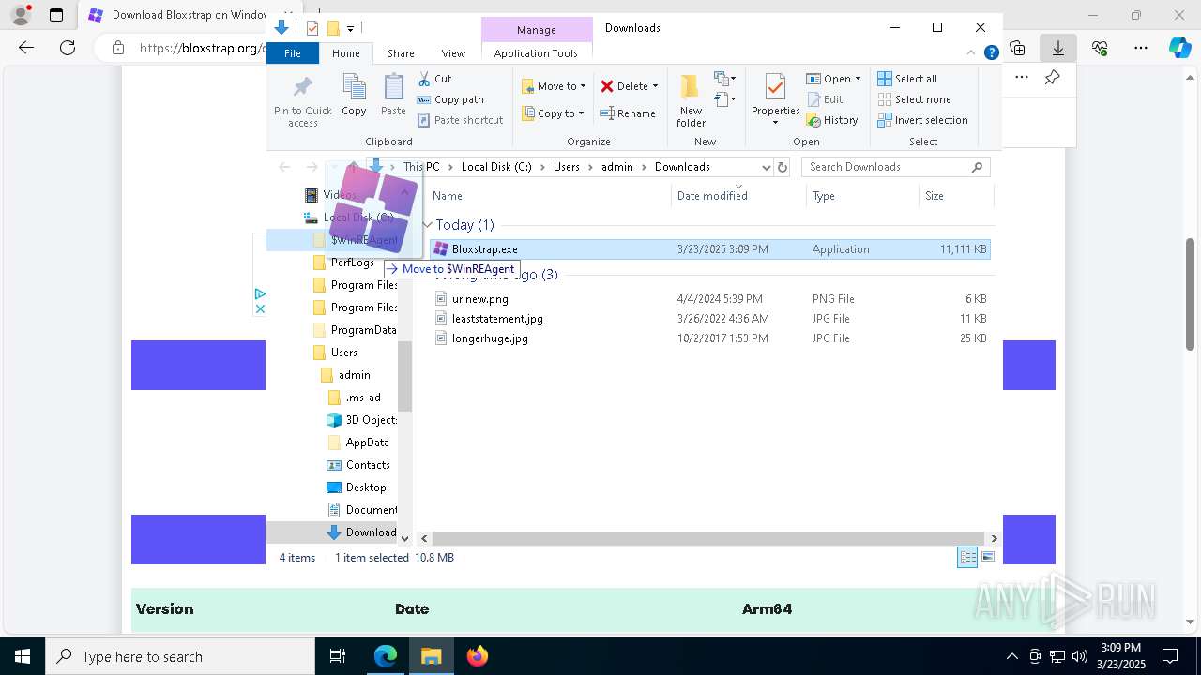Select Contacts in navigation tree
Image resolution: width=1201 pixels, height=675 pixels.
point(357,465)
